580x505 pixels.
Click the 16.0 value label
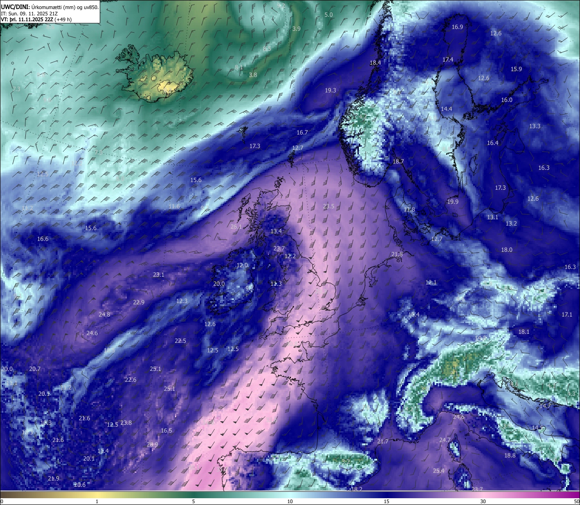click(507, 100)
